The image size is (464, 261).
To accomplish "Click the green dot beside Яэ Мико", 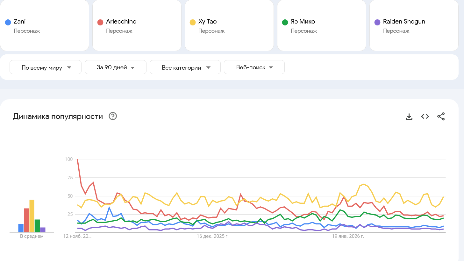I will [x=285, y=22].
